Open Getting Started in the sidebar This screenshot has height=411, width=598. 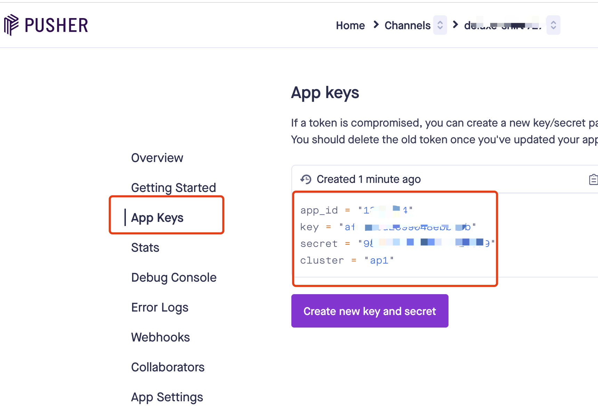[x=173, y=188]
